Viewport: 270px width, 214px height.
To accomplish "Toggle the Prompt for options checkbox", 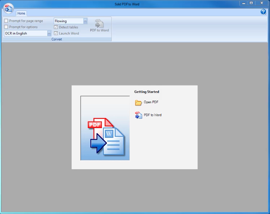I will click(6, 27).
